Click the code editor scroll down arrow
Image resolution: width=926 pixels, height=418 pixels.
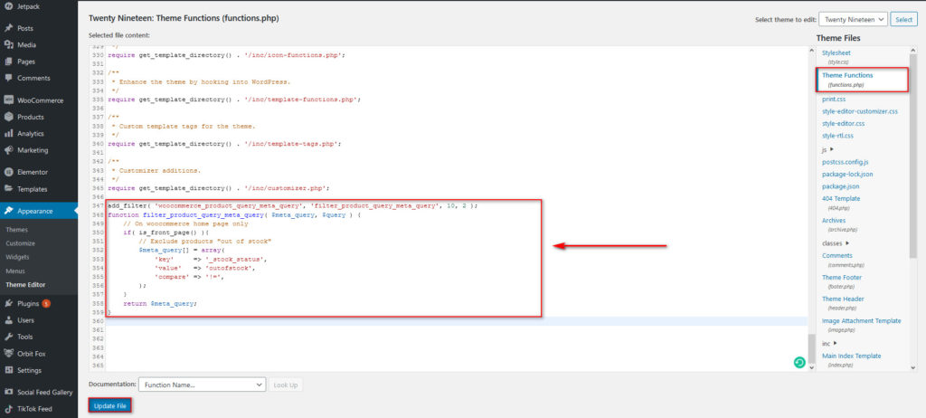coord(811,367)
